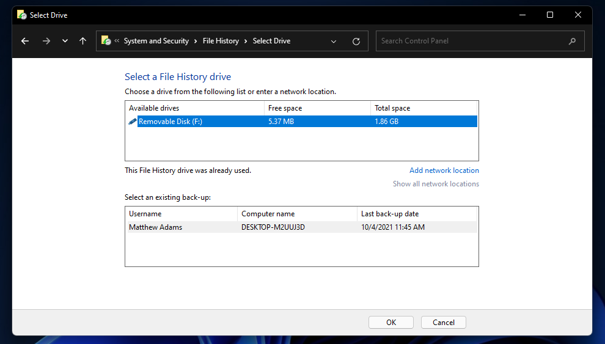Select Matthew Adams existing back-up row
Screen dimensions: 605x344
point(156,227)
